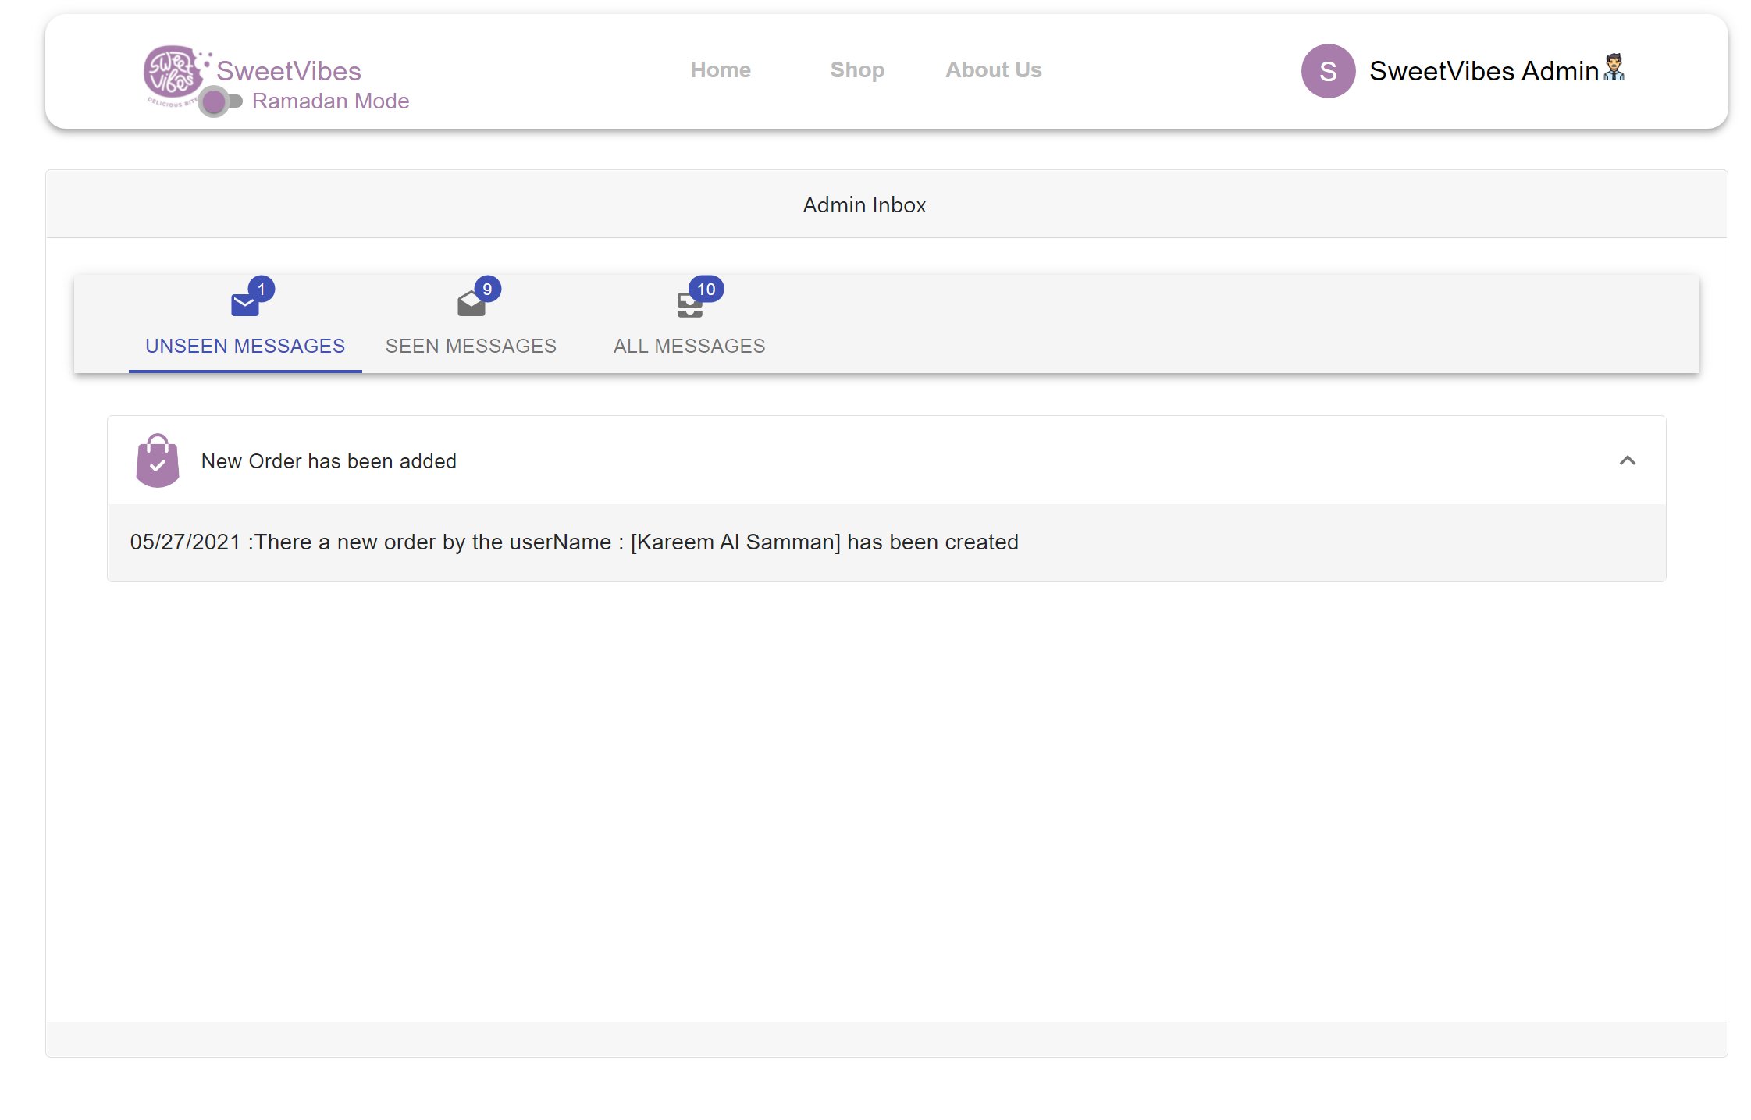Screen dimensions: 1751x1120
Task: Click the badge showing 9 seen messages
Action: pos(487,288)
